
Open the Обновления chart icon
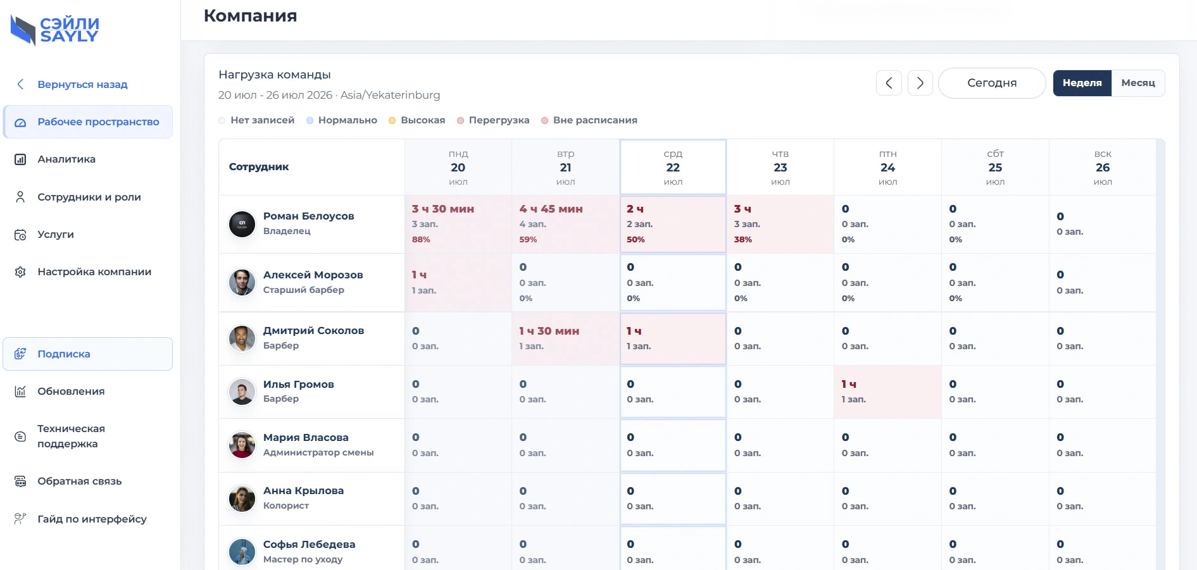(20, 392)
